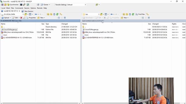Click the local panel open directory icon
186x104 pixels.
pyautogui.click(x=26, y=14)
